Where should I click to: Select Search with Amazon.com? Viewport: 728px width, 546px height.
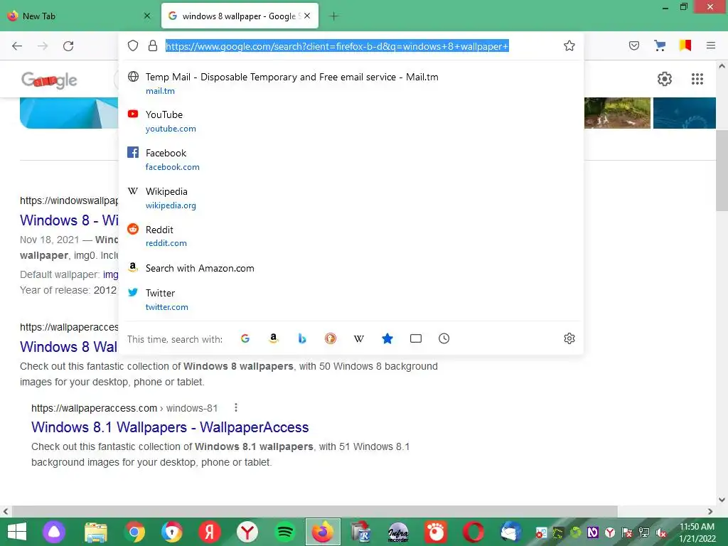pos(350,268)
